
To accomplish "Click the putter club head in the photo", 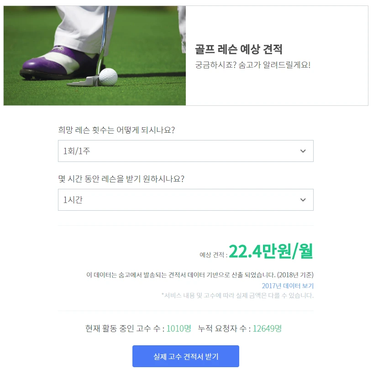I will click(x=83, y=82).
